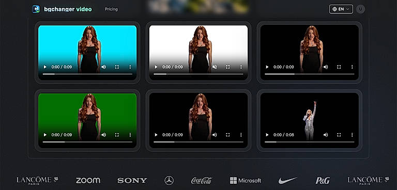Click the Nike swoosh logo
This screenshot has height=190, width=397.
[x=287, y=180]
